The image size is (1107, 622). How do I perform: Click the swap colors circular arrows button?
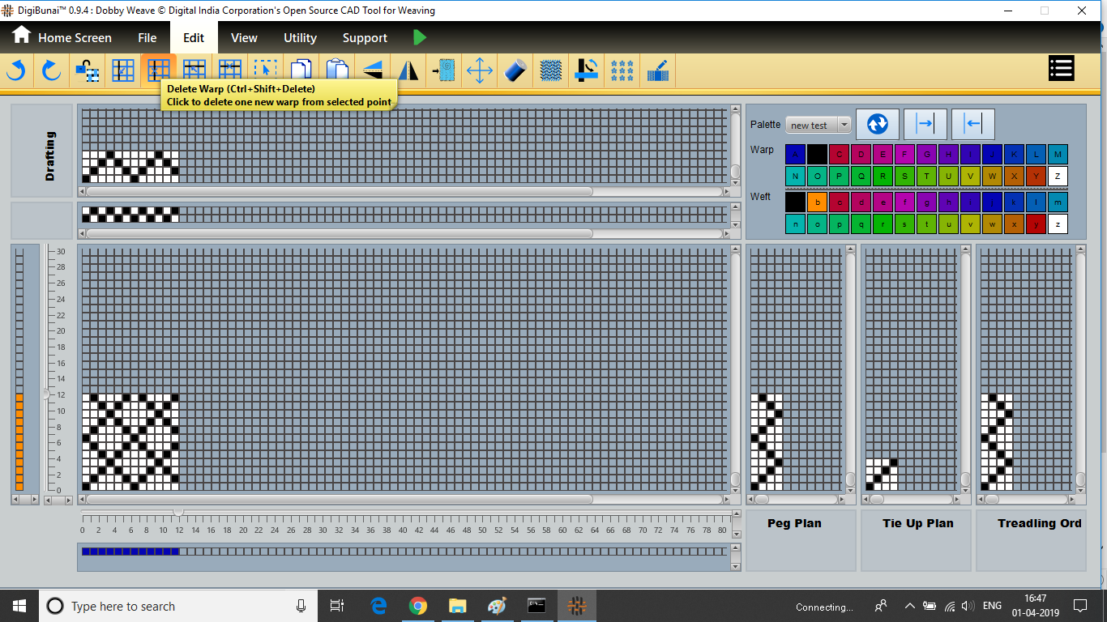tap(878, 124)
